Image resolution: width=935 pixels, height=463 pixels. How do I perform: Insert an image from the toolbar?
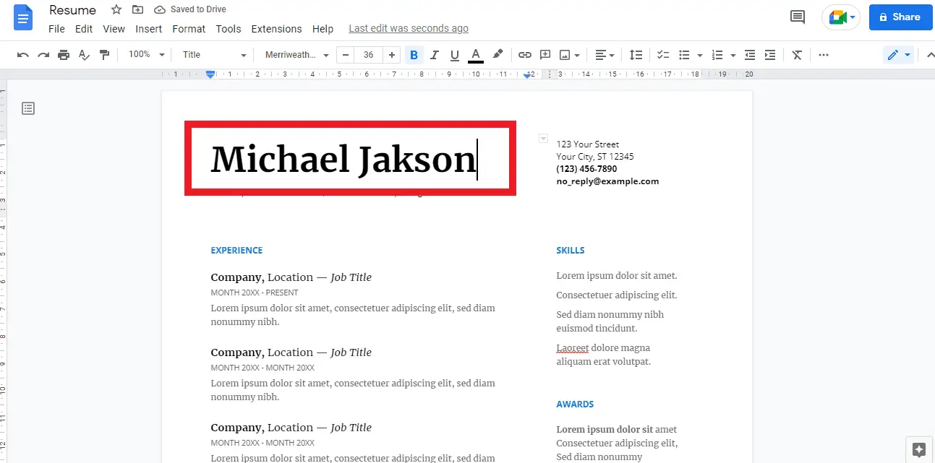(565, 54)
